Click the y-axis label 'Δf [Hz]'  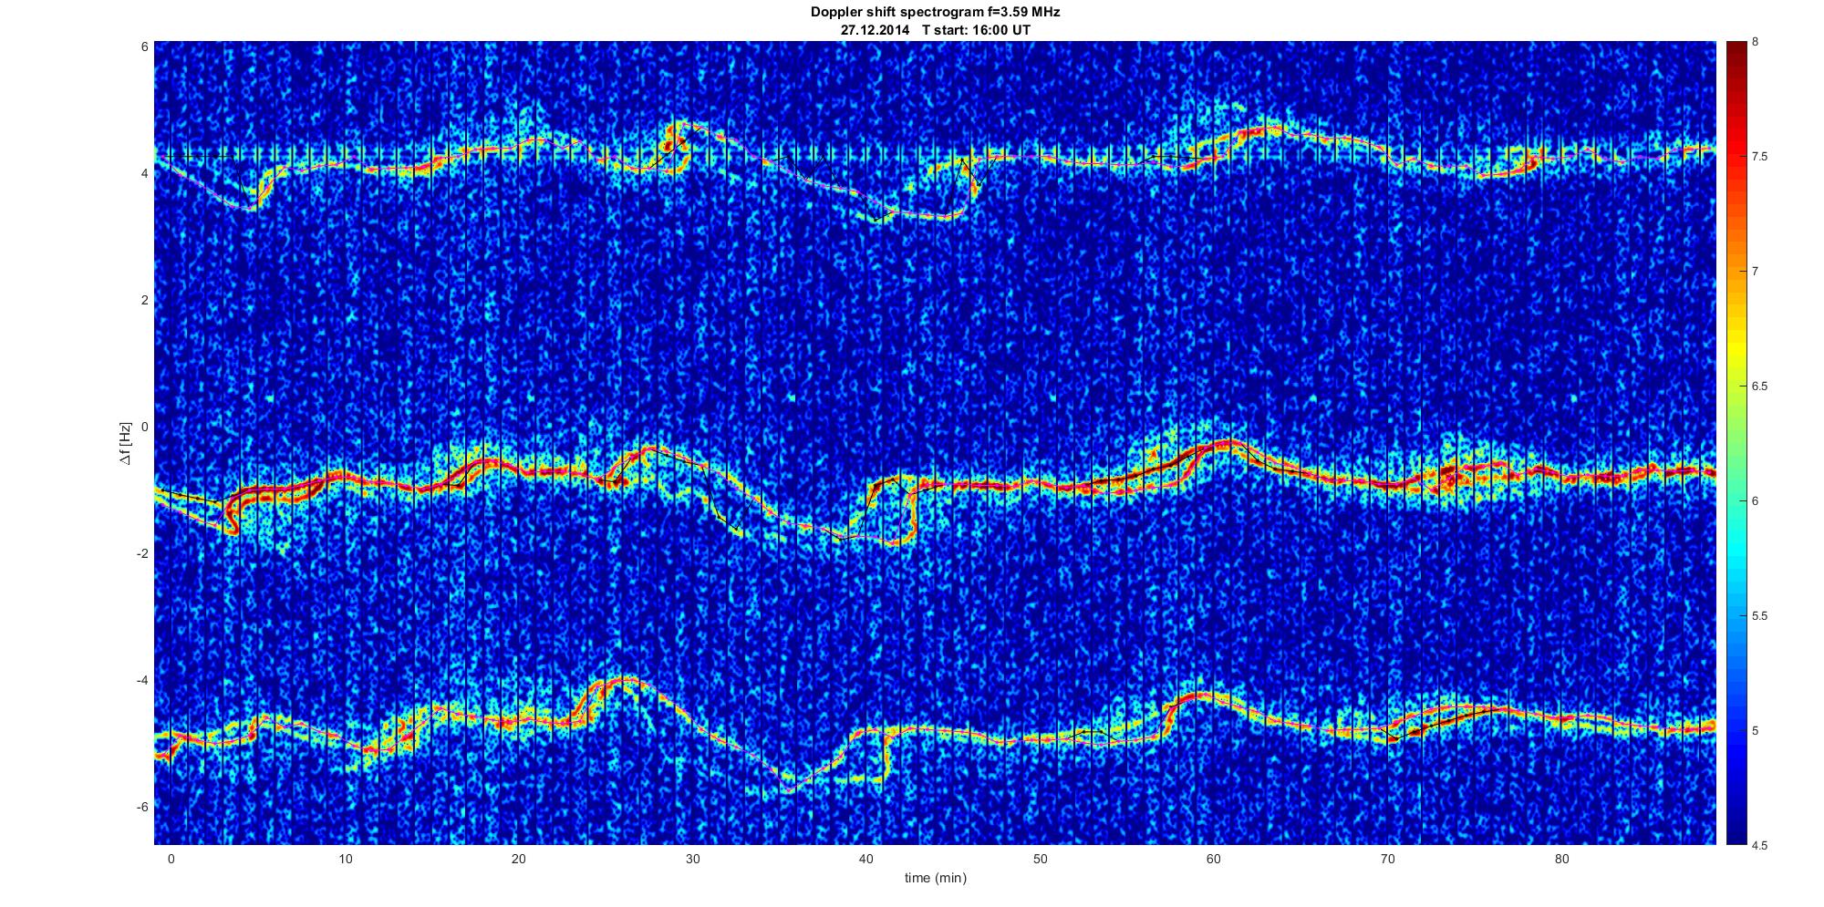point(126,443)
